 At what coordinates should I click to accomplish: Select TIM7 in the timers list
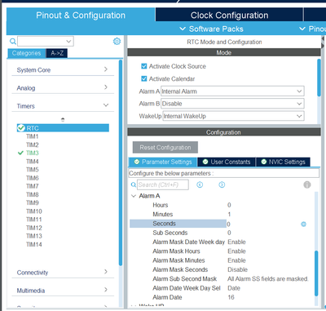[x=33, y=186]
